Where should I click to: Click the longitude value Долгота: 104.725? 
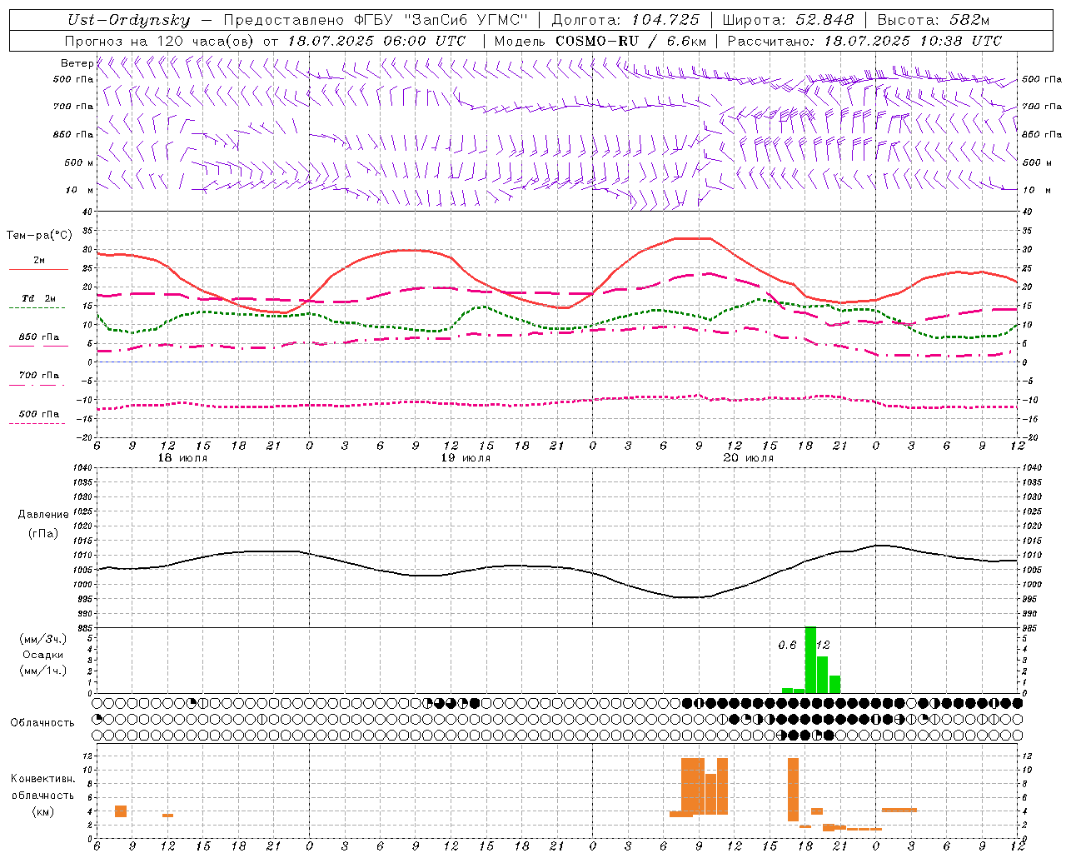tap(625, 21)
